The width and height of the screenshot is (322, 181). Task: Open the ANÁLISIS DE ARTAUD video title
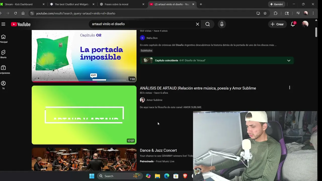pos(198,88)
